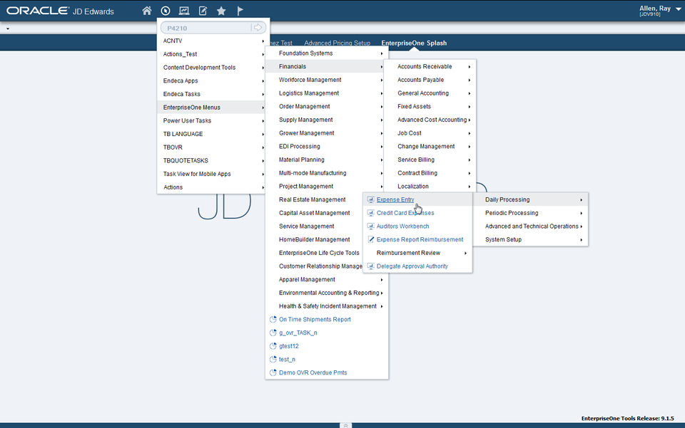The image size is (685, 428).
Task: Click the test_n report icon
Action: [x=273, y=360]
